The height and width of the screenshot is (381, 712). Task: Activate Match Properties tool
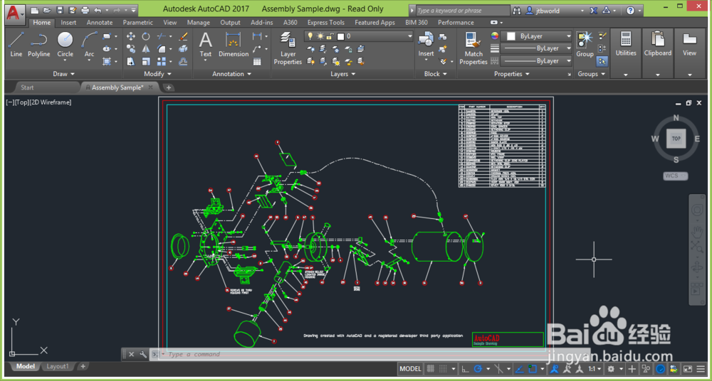(473, 48)
